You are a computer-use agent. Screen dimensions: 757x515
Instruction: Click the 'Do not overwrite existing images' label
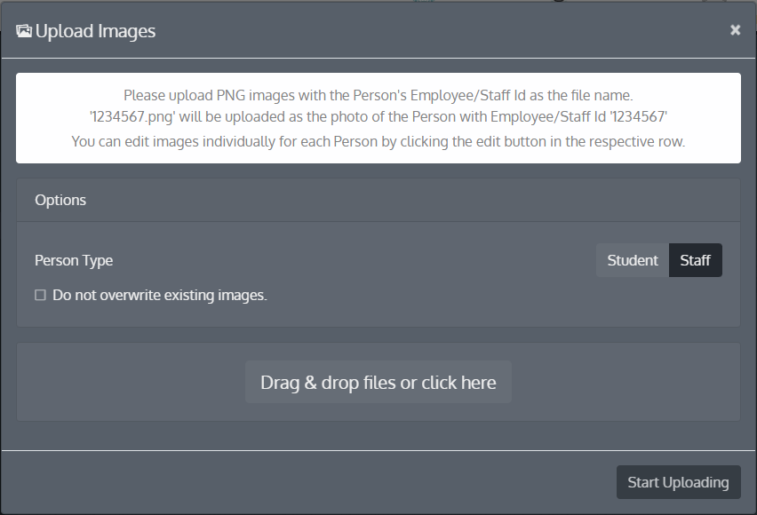pos(160,295)
